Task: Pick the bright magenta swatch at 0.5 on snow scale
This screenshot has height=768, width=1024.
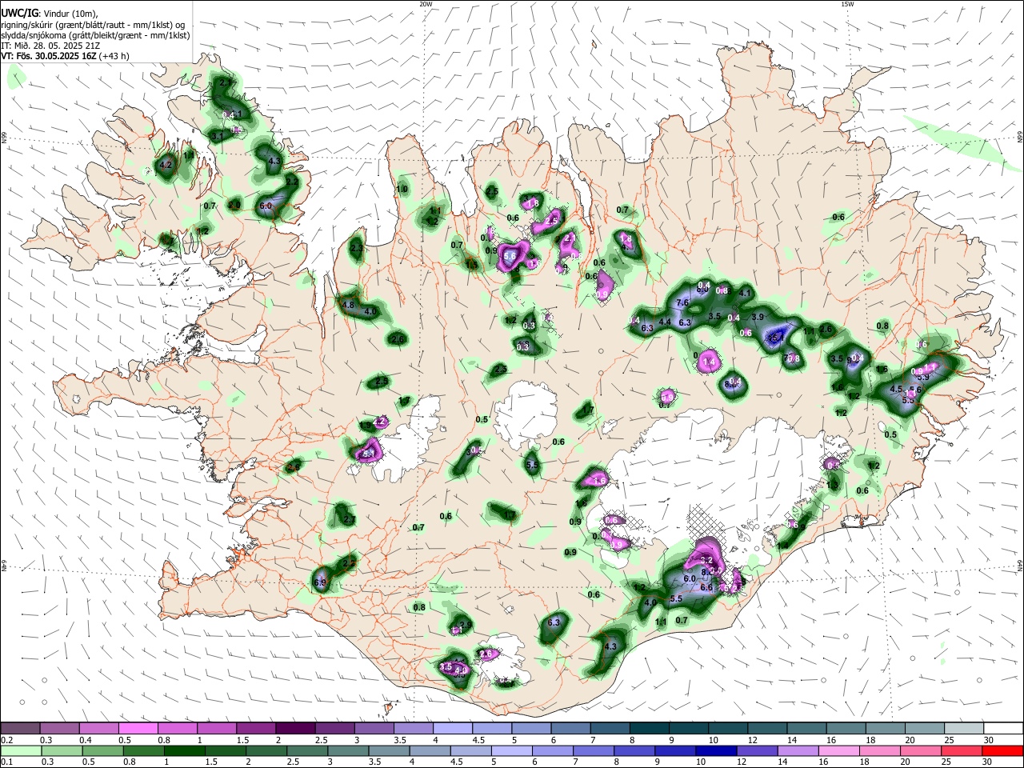Action: (x=138, y=728)
